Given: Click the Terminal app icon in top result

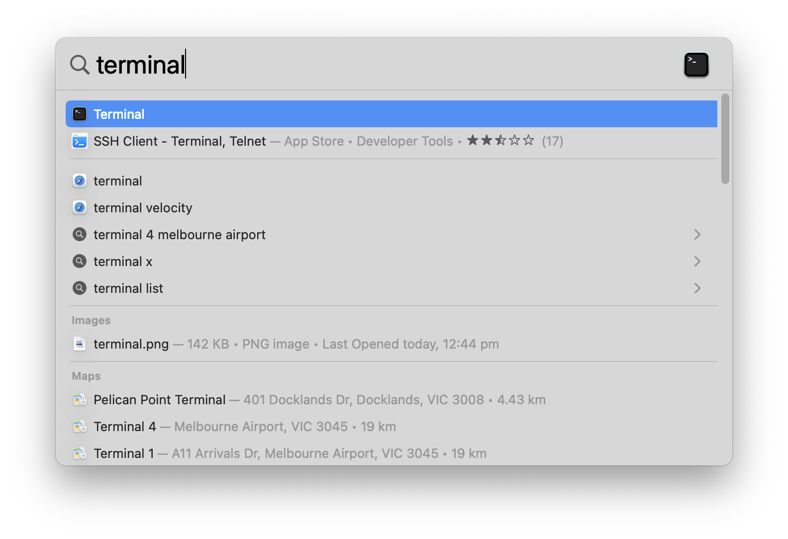Looking at the screenshot, I should 80,114.
